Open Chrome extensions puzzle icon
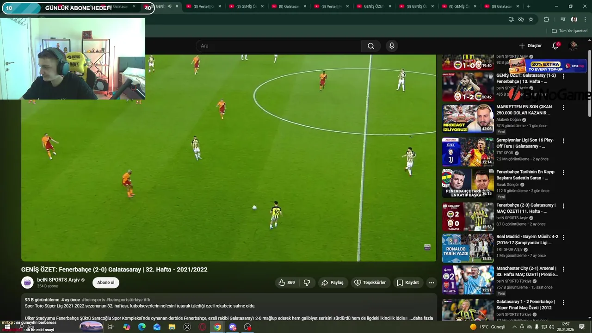Viewport: 592px width, 333px height. pos(547,19)
